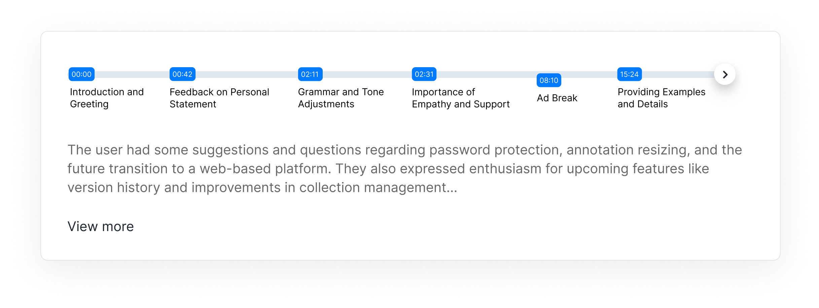
Task: Select Importance of Empathy and Support chapter
Action: pyautogui.click(x=460, y=98)
